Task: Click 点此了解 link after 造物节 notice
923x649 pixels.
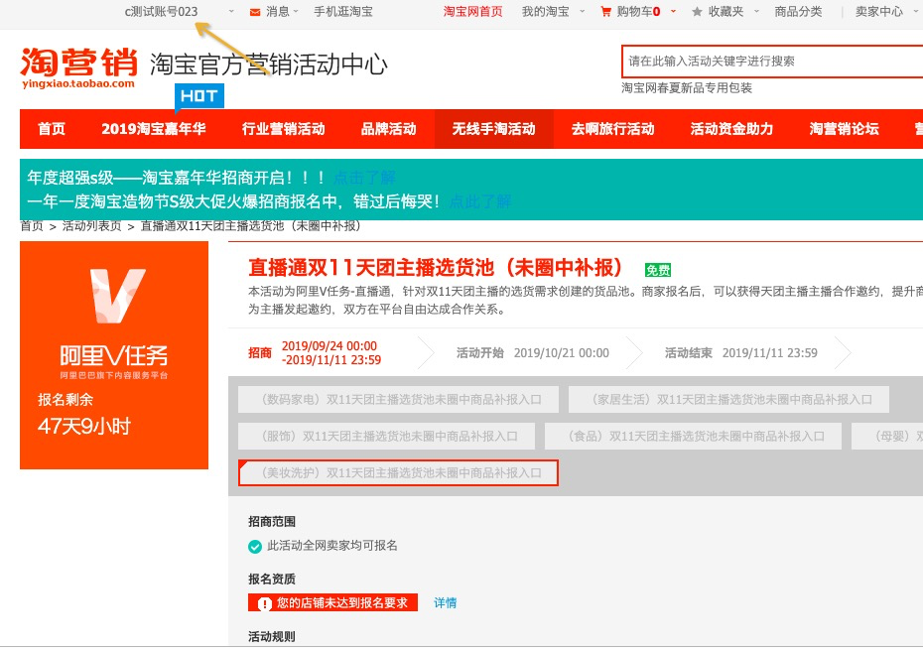Action: click(479, 201)
